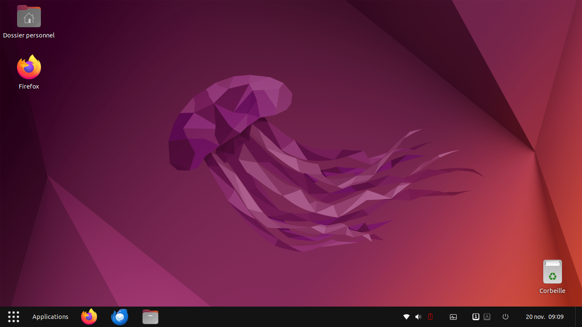Viewport: 582px width, 327px height.
Task: Click the Firefox label under desktop icon
Action: tap(29, 86)
